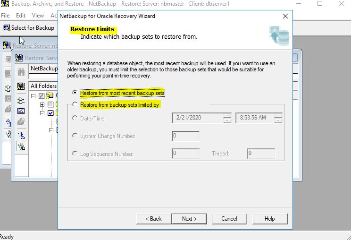The width and height of the screenshot is (351, 240).
Task: Click the System Change Number input field
Action: point(185,136)
